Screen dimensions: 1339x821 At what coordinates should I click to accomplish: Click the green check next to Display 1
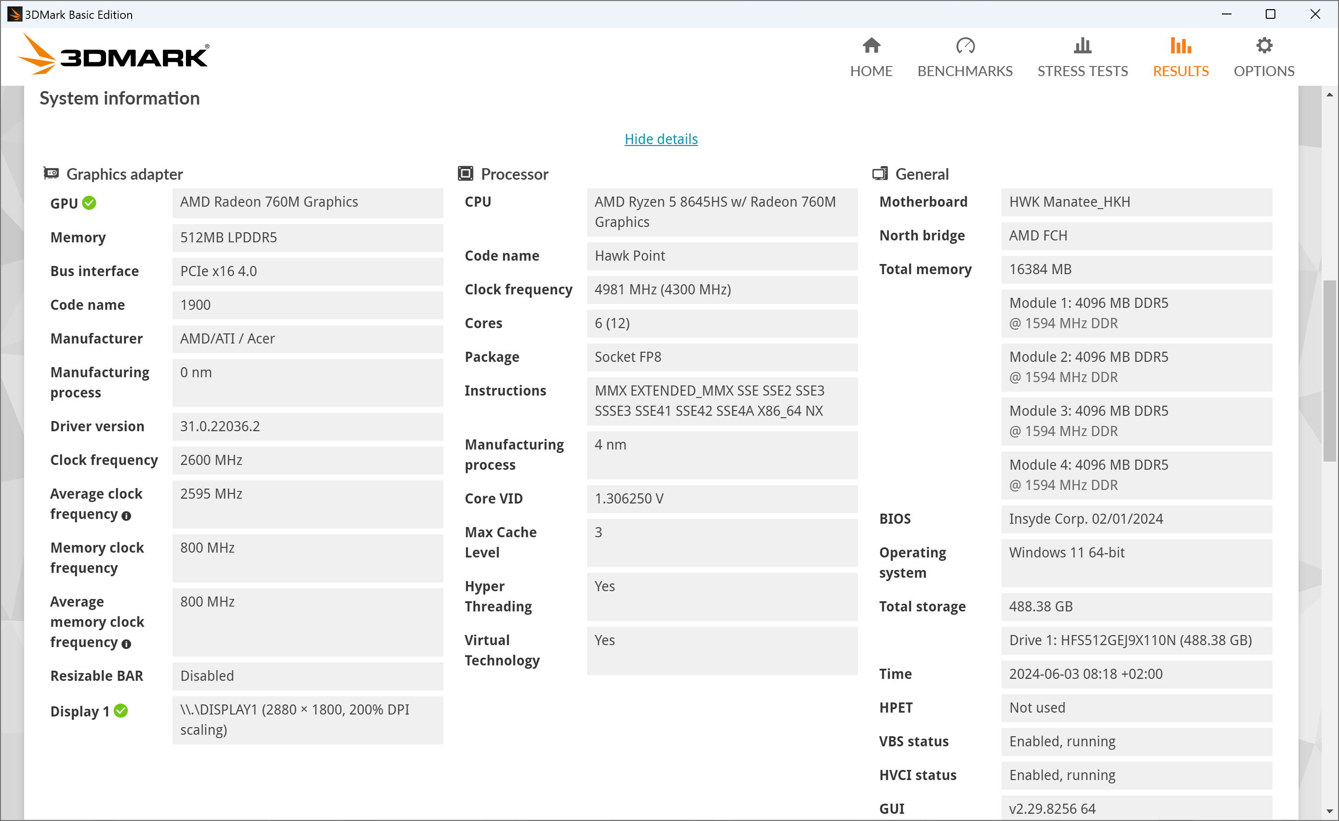[x=121, y=710]
